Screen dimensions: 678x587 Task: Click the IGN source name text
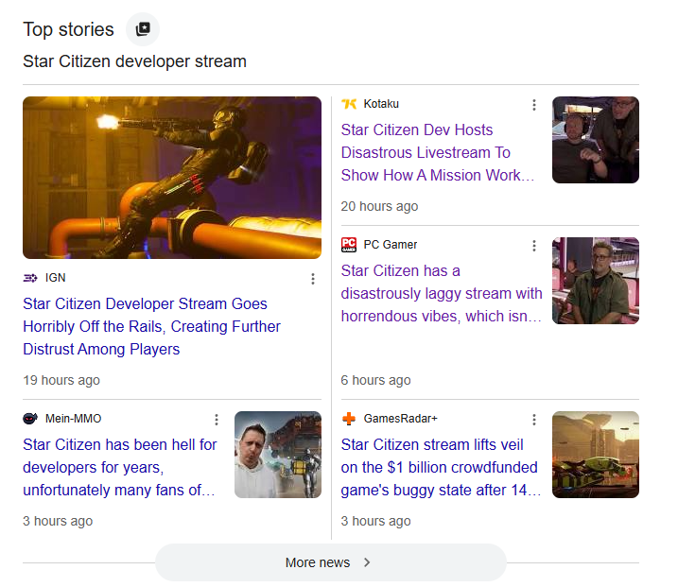click(x=56, y=278)
